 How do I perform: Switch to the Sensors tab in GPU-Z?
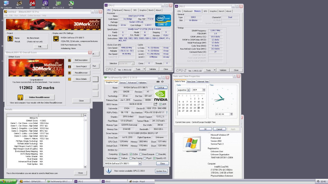pos(123,83)
